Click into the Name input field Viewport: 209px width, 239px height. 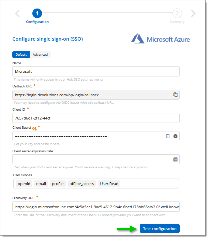point(96,71)
